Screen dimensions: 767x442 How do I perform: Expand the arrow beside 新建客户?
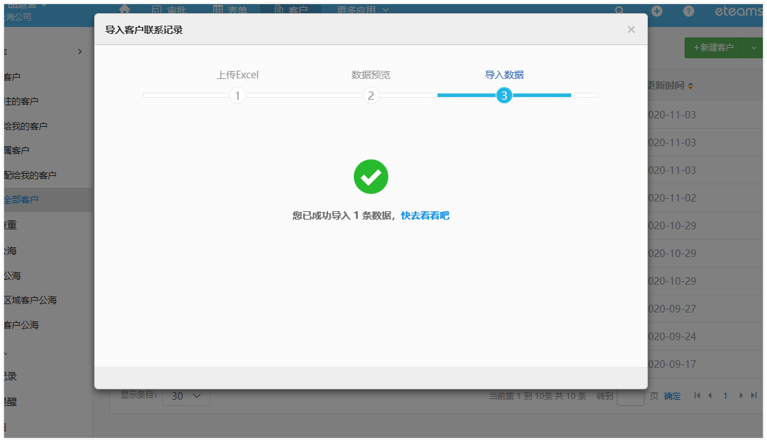[x=753, y=48]
